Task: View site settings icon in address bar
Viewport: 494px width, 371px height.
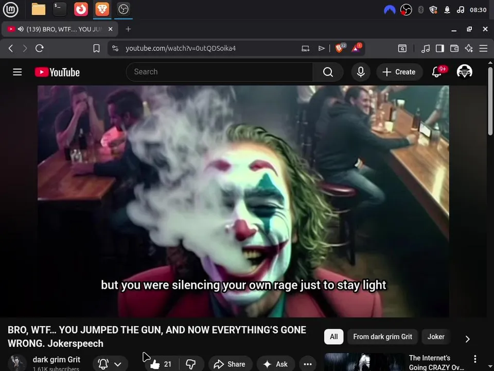Action: pos(115,48)
